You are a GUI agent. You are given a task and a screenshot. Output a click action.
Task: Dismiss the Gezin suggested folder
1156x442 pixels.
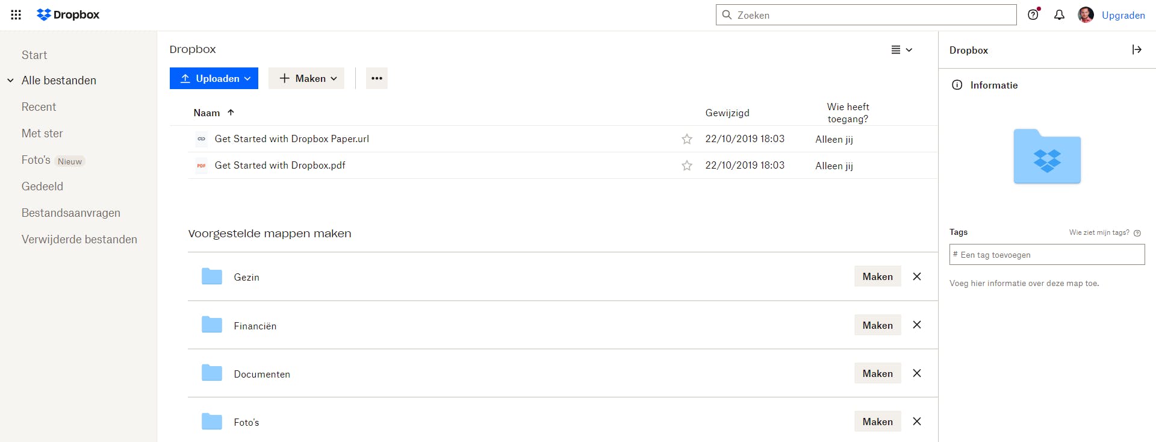coord(916,276)
